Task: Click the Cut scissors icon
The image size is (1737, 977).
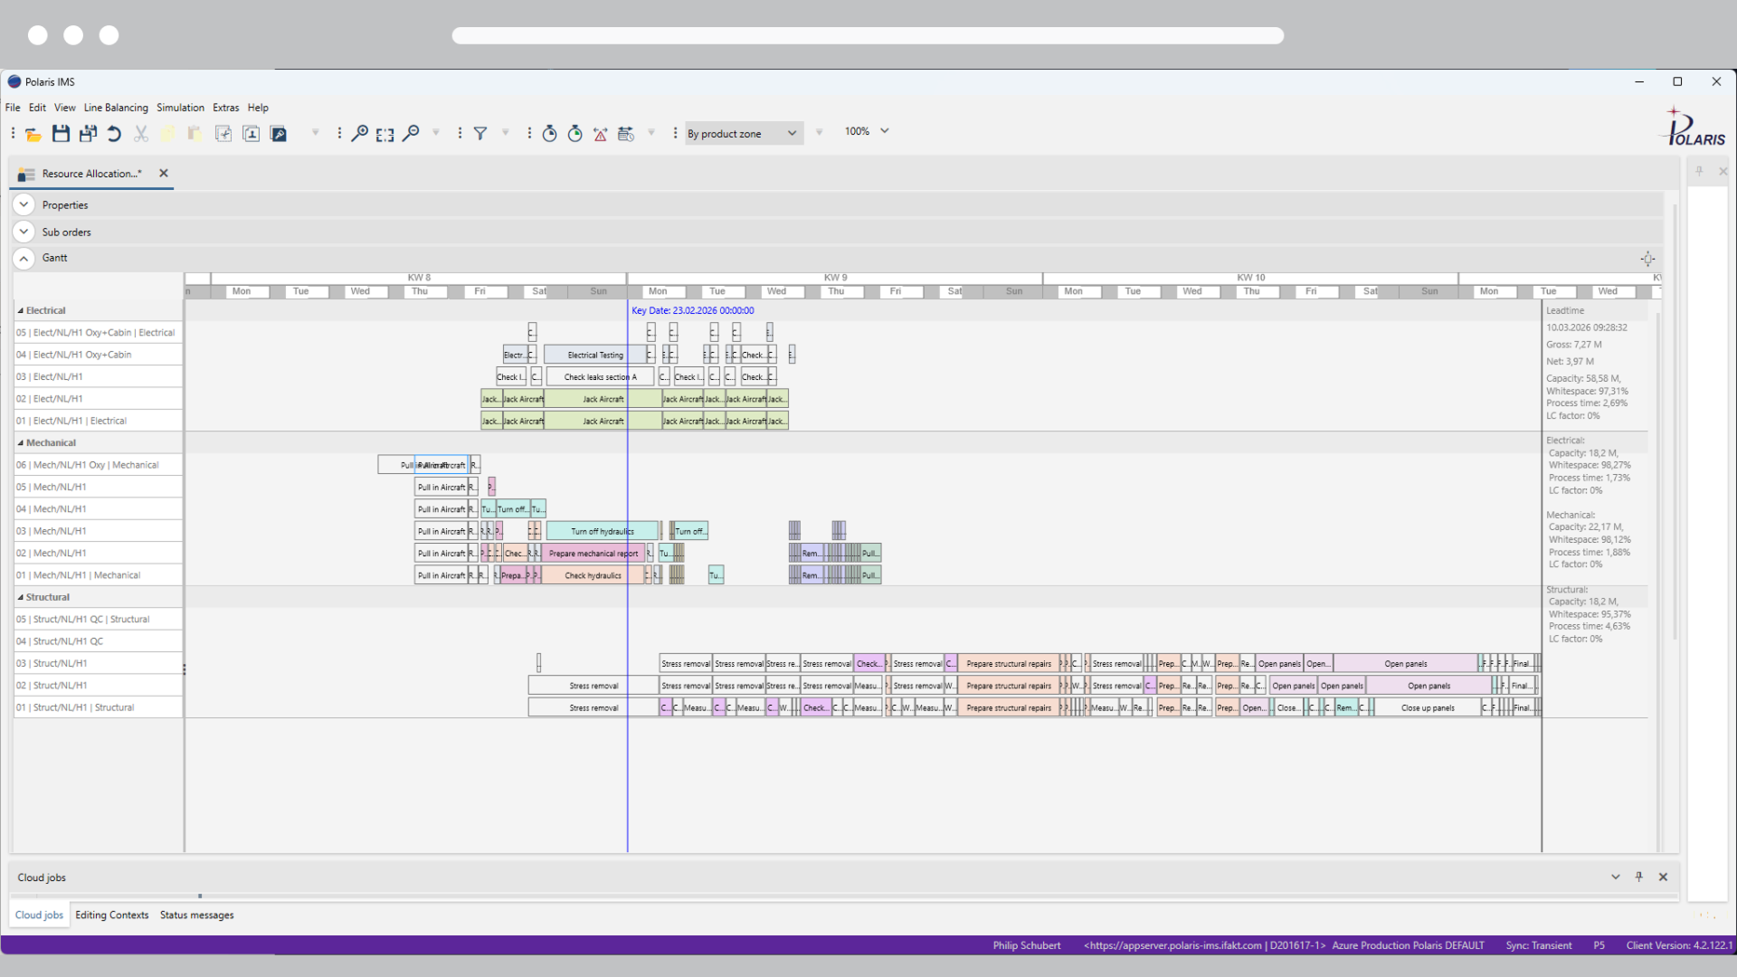Action: tap(141, 134)
